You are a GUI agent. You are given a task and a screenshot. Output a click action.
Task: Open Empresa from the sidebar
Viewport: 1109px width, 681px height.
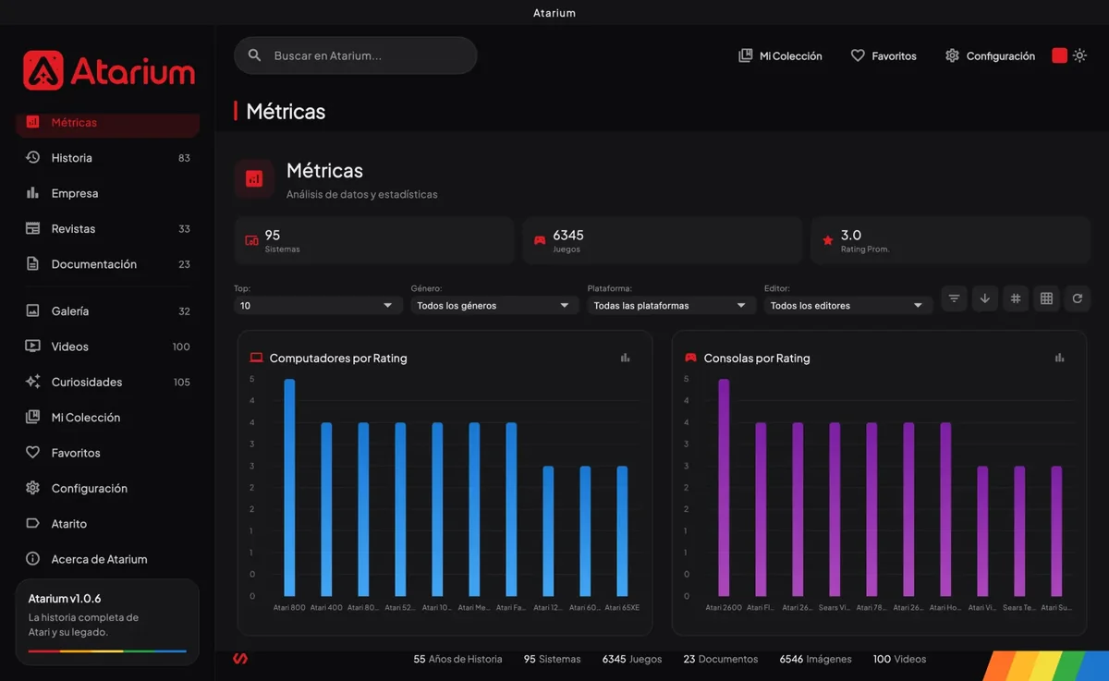click(107, 193)
